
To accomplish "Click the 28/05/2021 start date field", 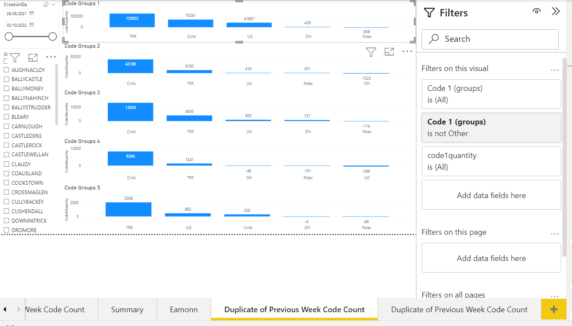I will (19, 14).
